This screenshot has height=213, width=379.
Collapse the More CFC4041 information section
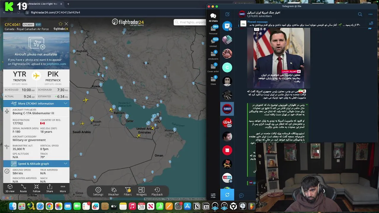[36, 104]
